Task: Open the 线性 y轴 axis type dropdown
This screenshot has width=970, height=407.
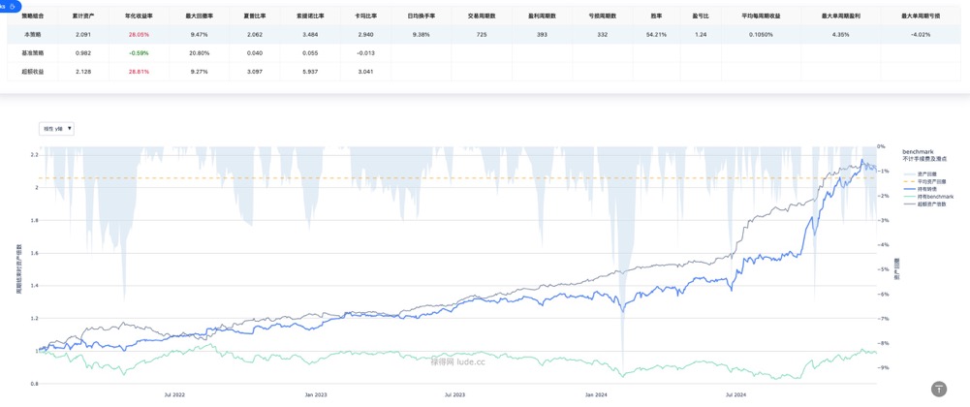Action: click(x=56, y=129)
